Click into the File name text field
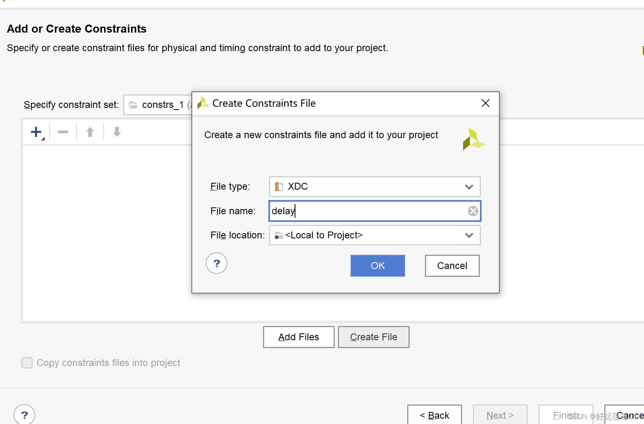The height and width of the screenshot is (424, 644). pyautogui.click(x=367, y=211)
